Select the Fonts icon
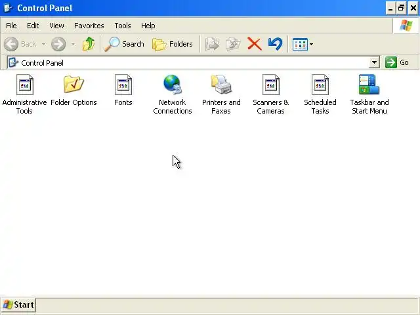420x315 pixels. [123, 85]
